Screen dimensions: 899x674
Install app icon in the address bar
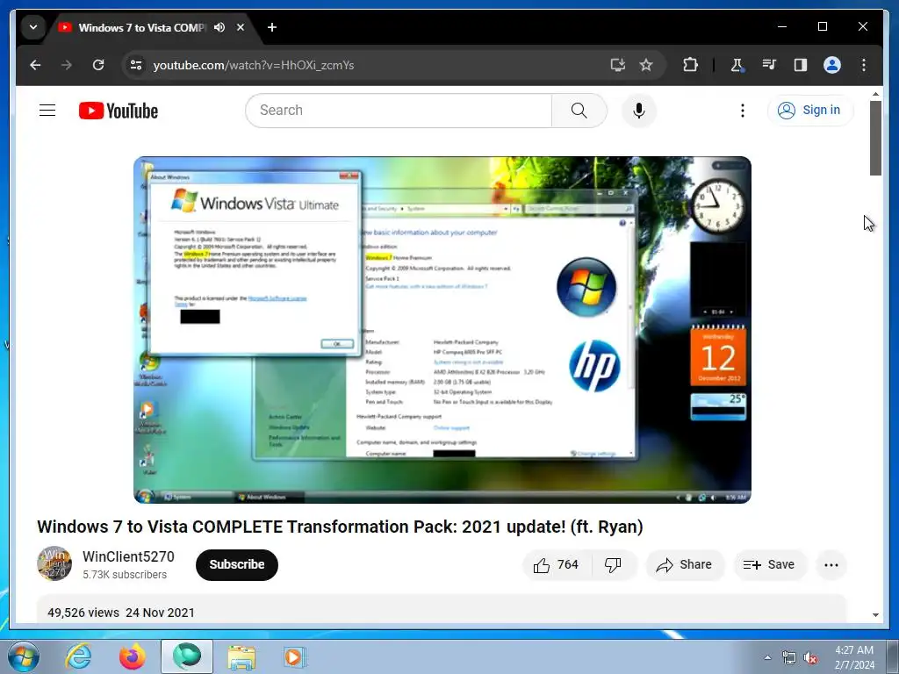point(617,65)
